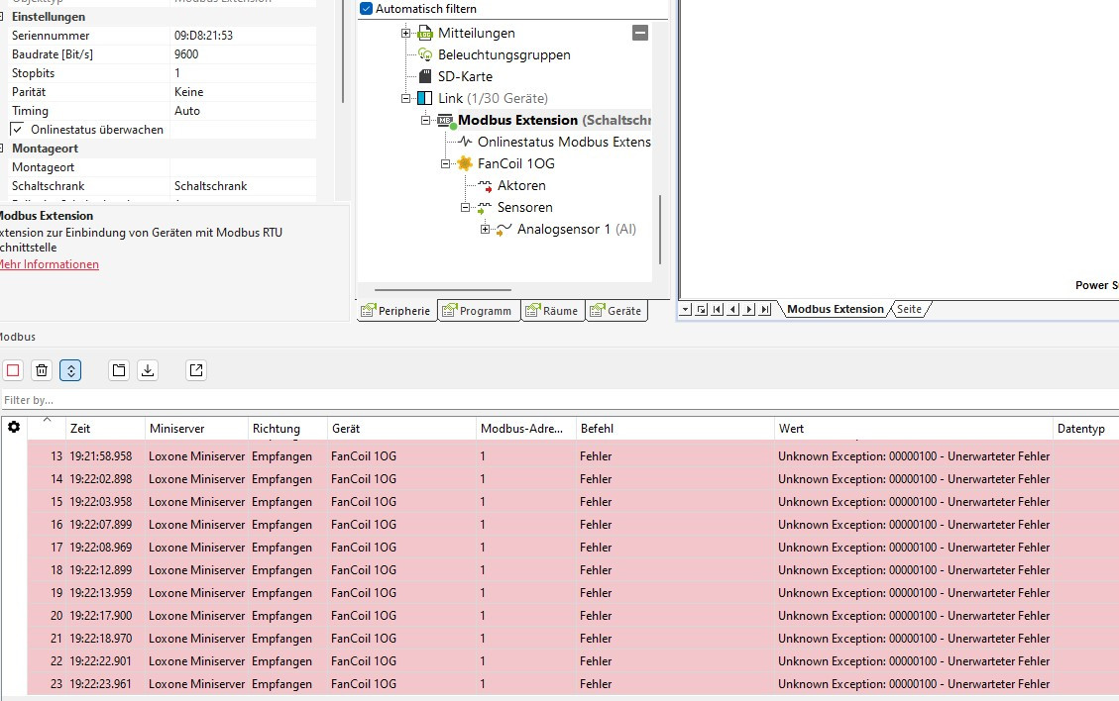Pop out the Modbus monitor window
This screenshot has width=1119, height=701.
coord(196,370)
